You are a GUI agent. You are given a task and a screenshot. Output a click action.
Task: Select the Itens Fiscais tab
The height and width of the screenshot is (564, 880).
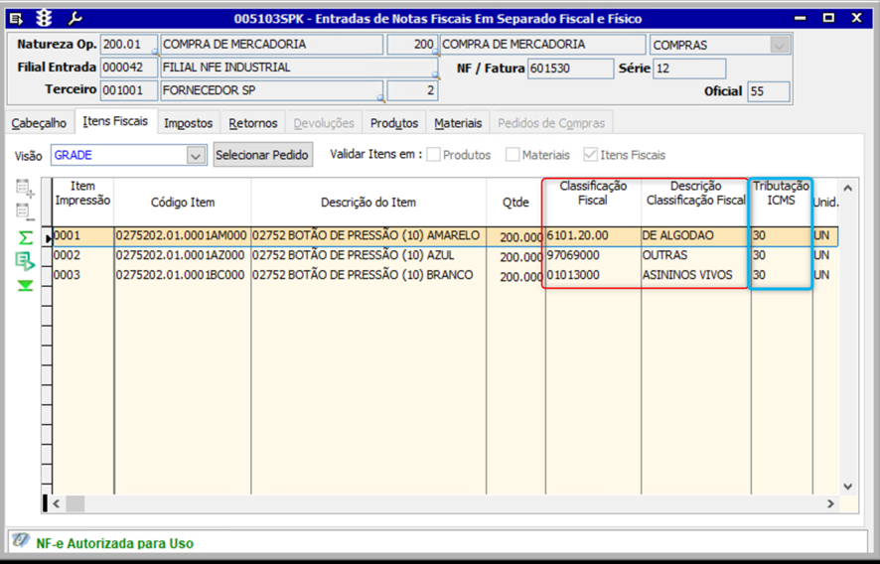point(115,121)
